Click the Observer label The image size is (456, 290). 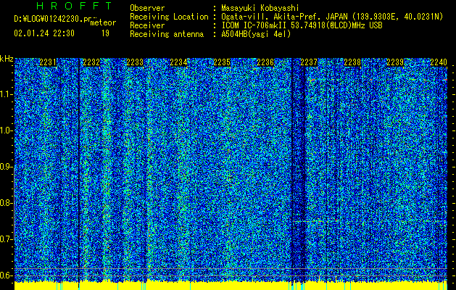tap(147, 9)
